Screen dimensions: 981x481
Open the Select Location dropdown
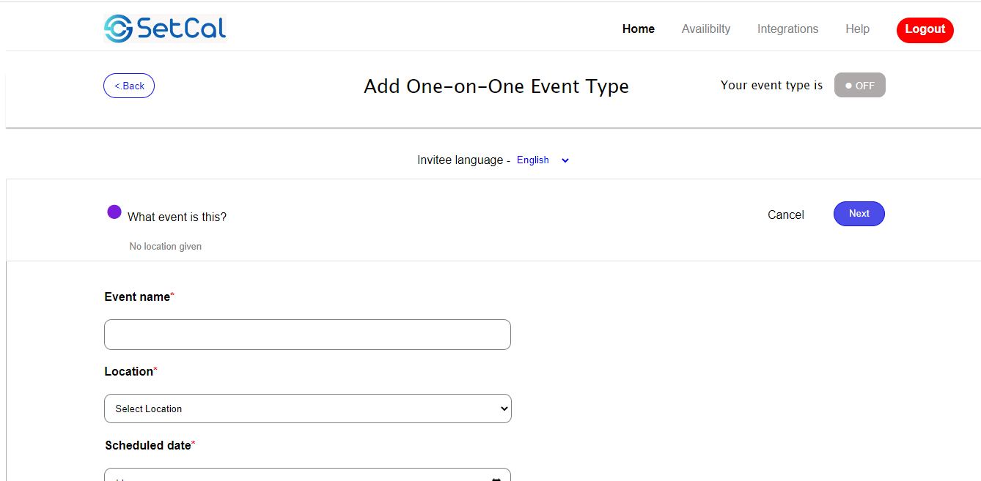pos(307,408)
